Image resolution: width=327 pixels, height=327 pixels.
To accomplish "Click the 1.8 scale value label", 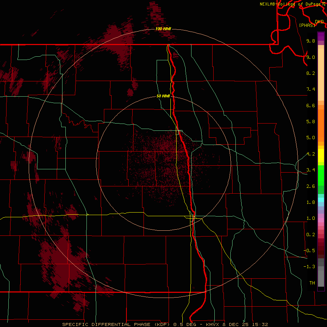I will point(311,202).
